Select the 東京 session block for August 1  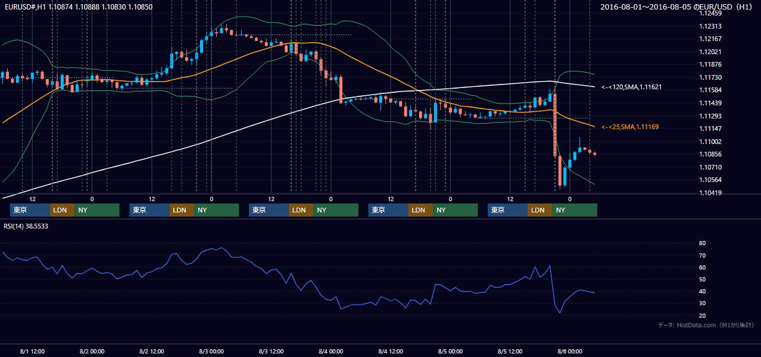tap(30, 210)
